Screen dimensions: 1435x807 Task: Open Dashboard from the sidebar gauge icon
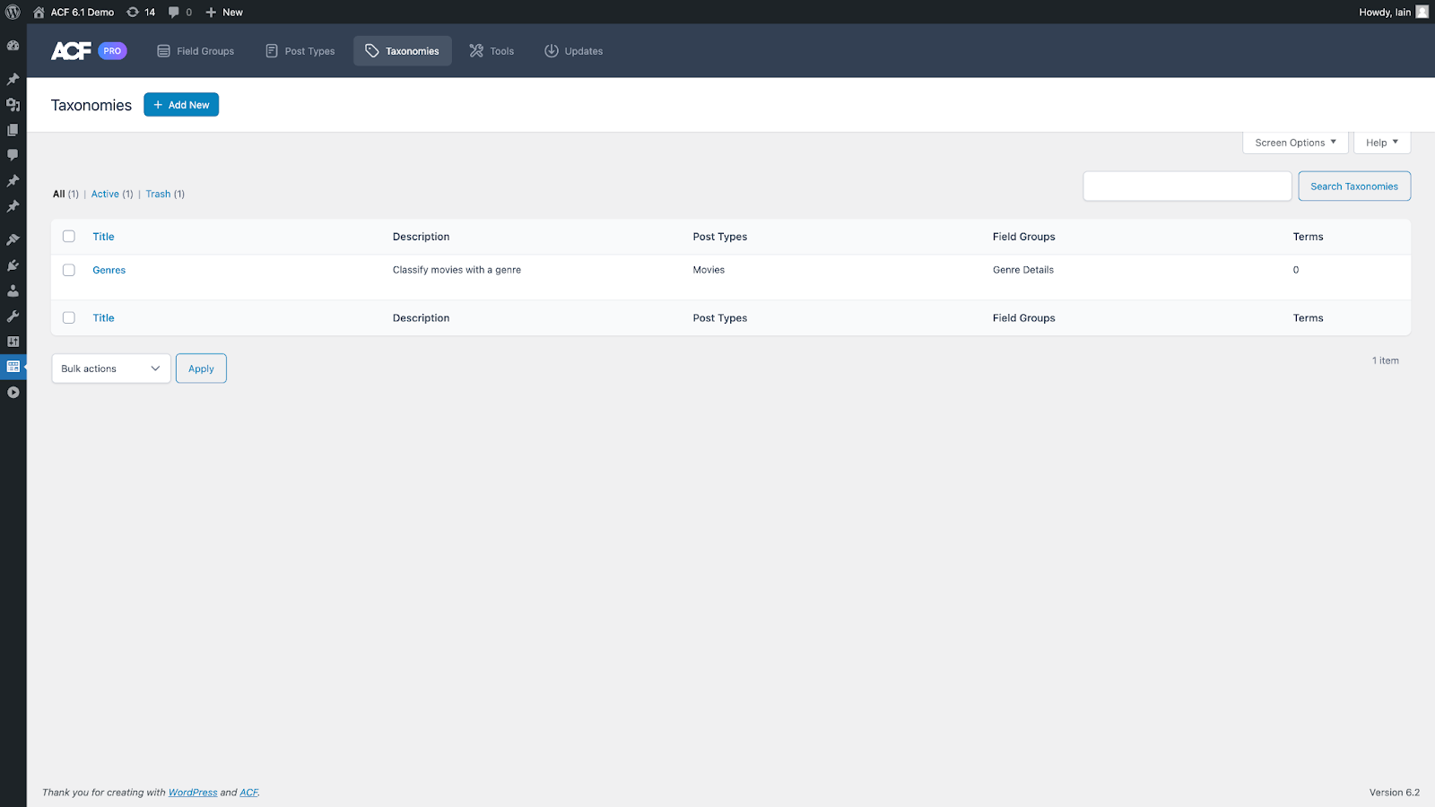click(13, 45)
